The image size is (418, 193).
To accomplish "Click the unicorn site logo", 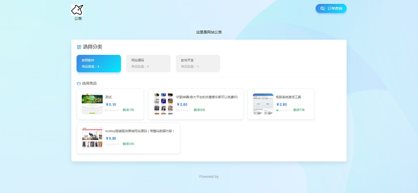I will click(x=77, y=10).
